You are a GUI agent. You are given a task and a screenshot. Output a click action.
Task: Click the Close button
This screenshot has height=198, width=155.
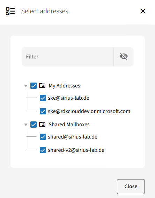131,186
